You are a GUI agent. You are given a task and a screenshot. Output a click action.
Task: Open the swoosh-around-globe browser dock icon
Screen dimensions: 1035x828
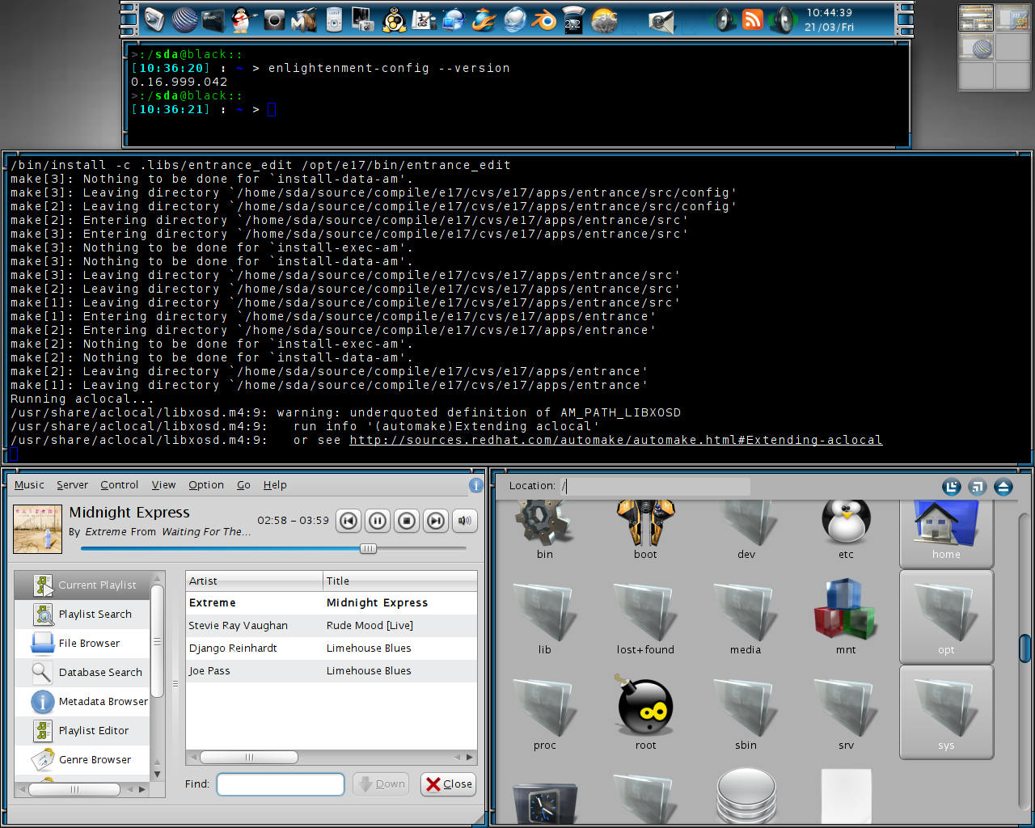pos(484,19)
